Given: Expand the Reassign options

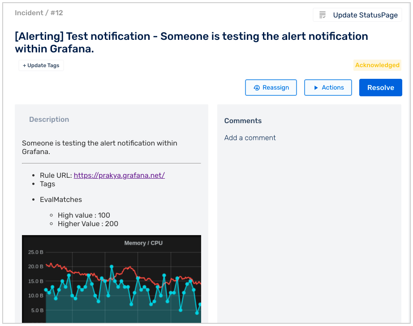Looking at the screenshot, I should (x=271, y=87).
